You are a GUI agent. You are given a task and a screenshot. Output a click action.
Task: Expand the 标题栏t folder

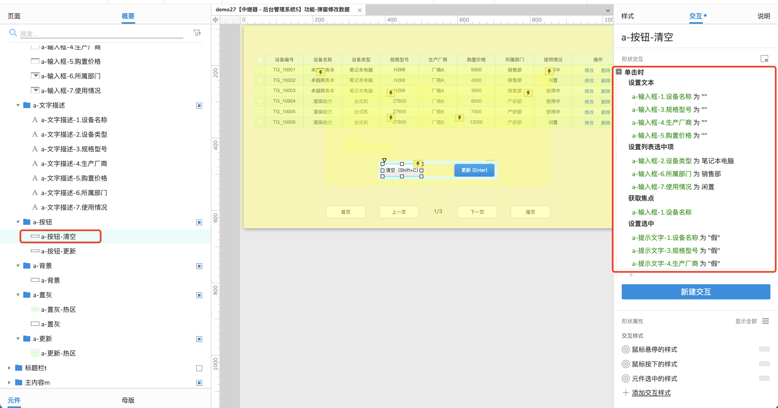(9, 368)
